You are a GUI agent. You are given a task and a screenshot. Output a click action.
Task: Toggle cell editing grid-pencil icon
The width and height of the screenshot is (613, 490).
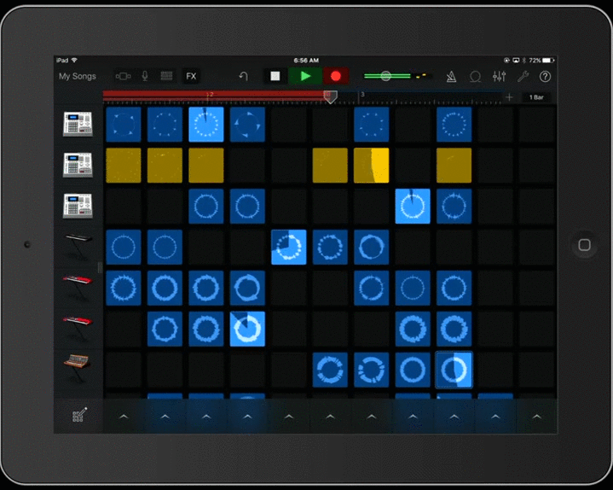tap(79, 415)
